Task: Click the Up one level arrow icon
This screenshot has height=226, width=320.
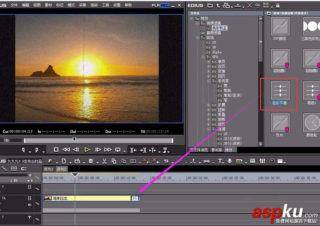Action: tap(218, 6)
